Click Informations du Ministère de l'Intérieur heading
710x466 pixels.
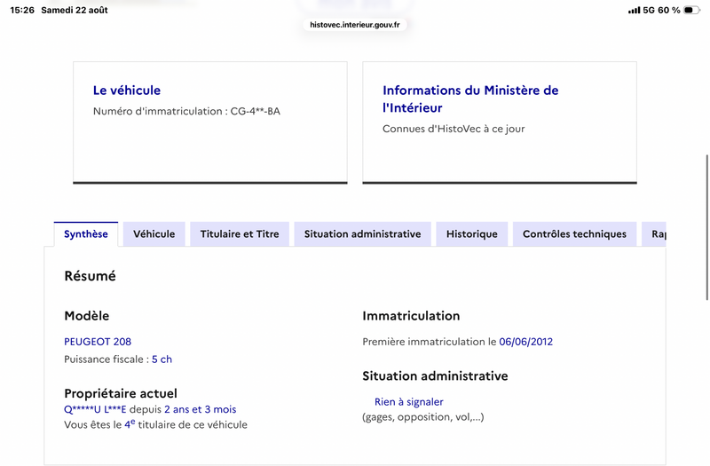pos(470,99)
